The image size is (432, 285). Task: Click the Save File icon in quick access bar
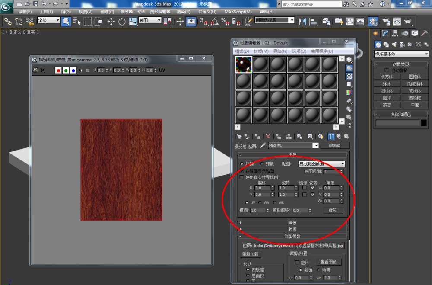(35, 4)
